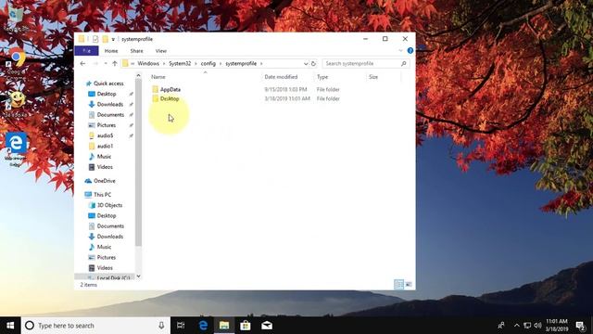The image size is (593, 334).
Task: Click the Cortana microphone icon
Action: (161, 326)
